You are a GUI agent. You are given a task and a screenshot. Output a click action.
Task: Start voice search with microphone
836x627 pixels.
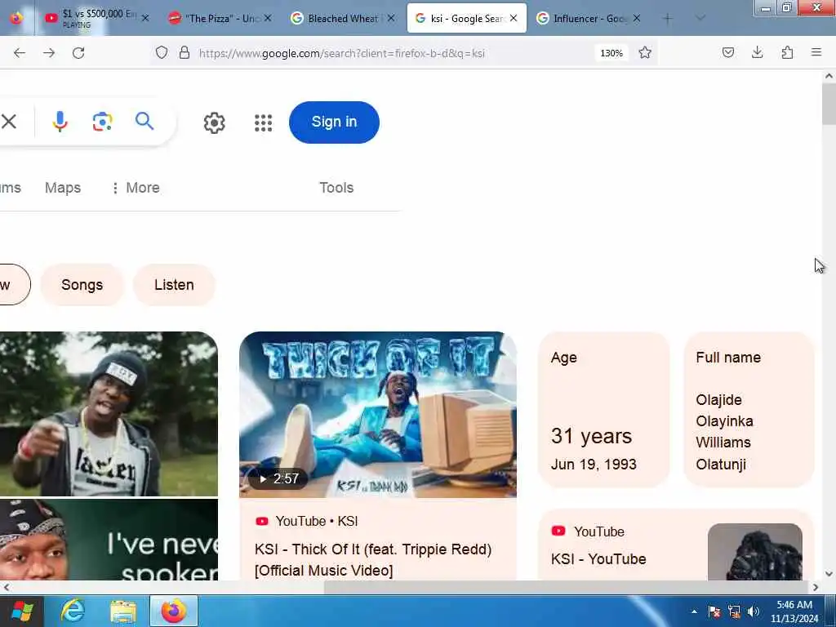coord(60,122)
